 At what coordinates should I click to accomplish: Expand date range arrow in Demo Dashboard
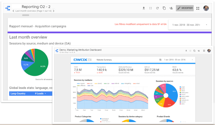click(x=192, y=60)
